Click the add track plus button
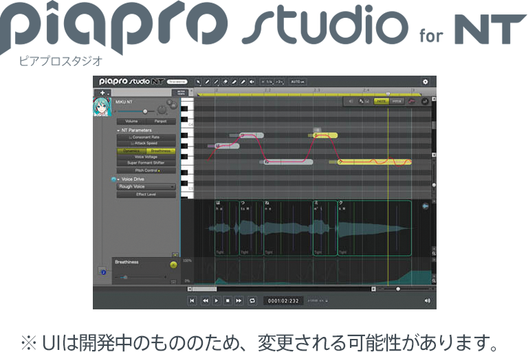 pos(102,93)
